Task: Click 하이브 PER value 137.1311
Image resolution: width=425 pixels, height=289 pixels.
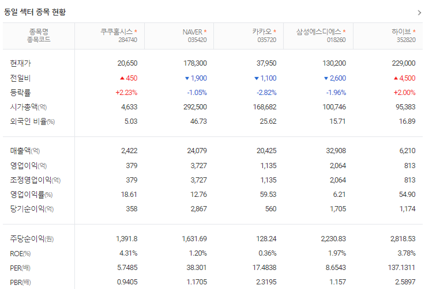Action: [x=401, y=268]
